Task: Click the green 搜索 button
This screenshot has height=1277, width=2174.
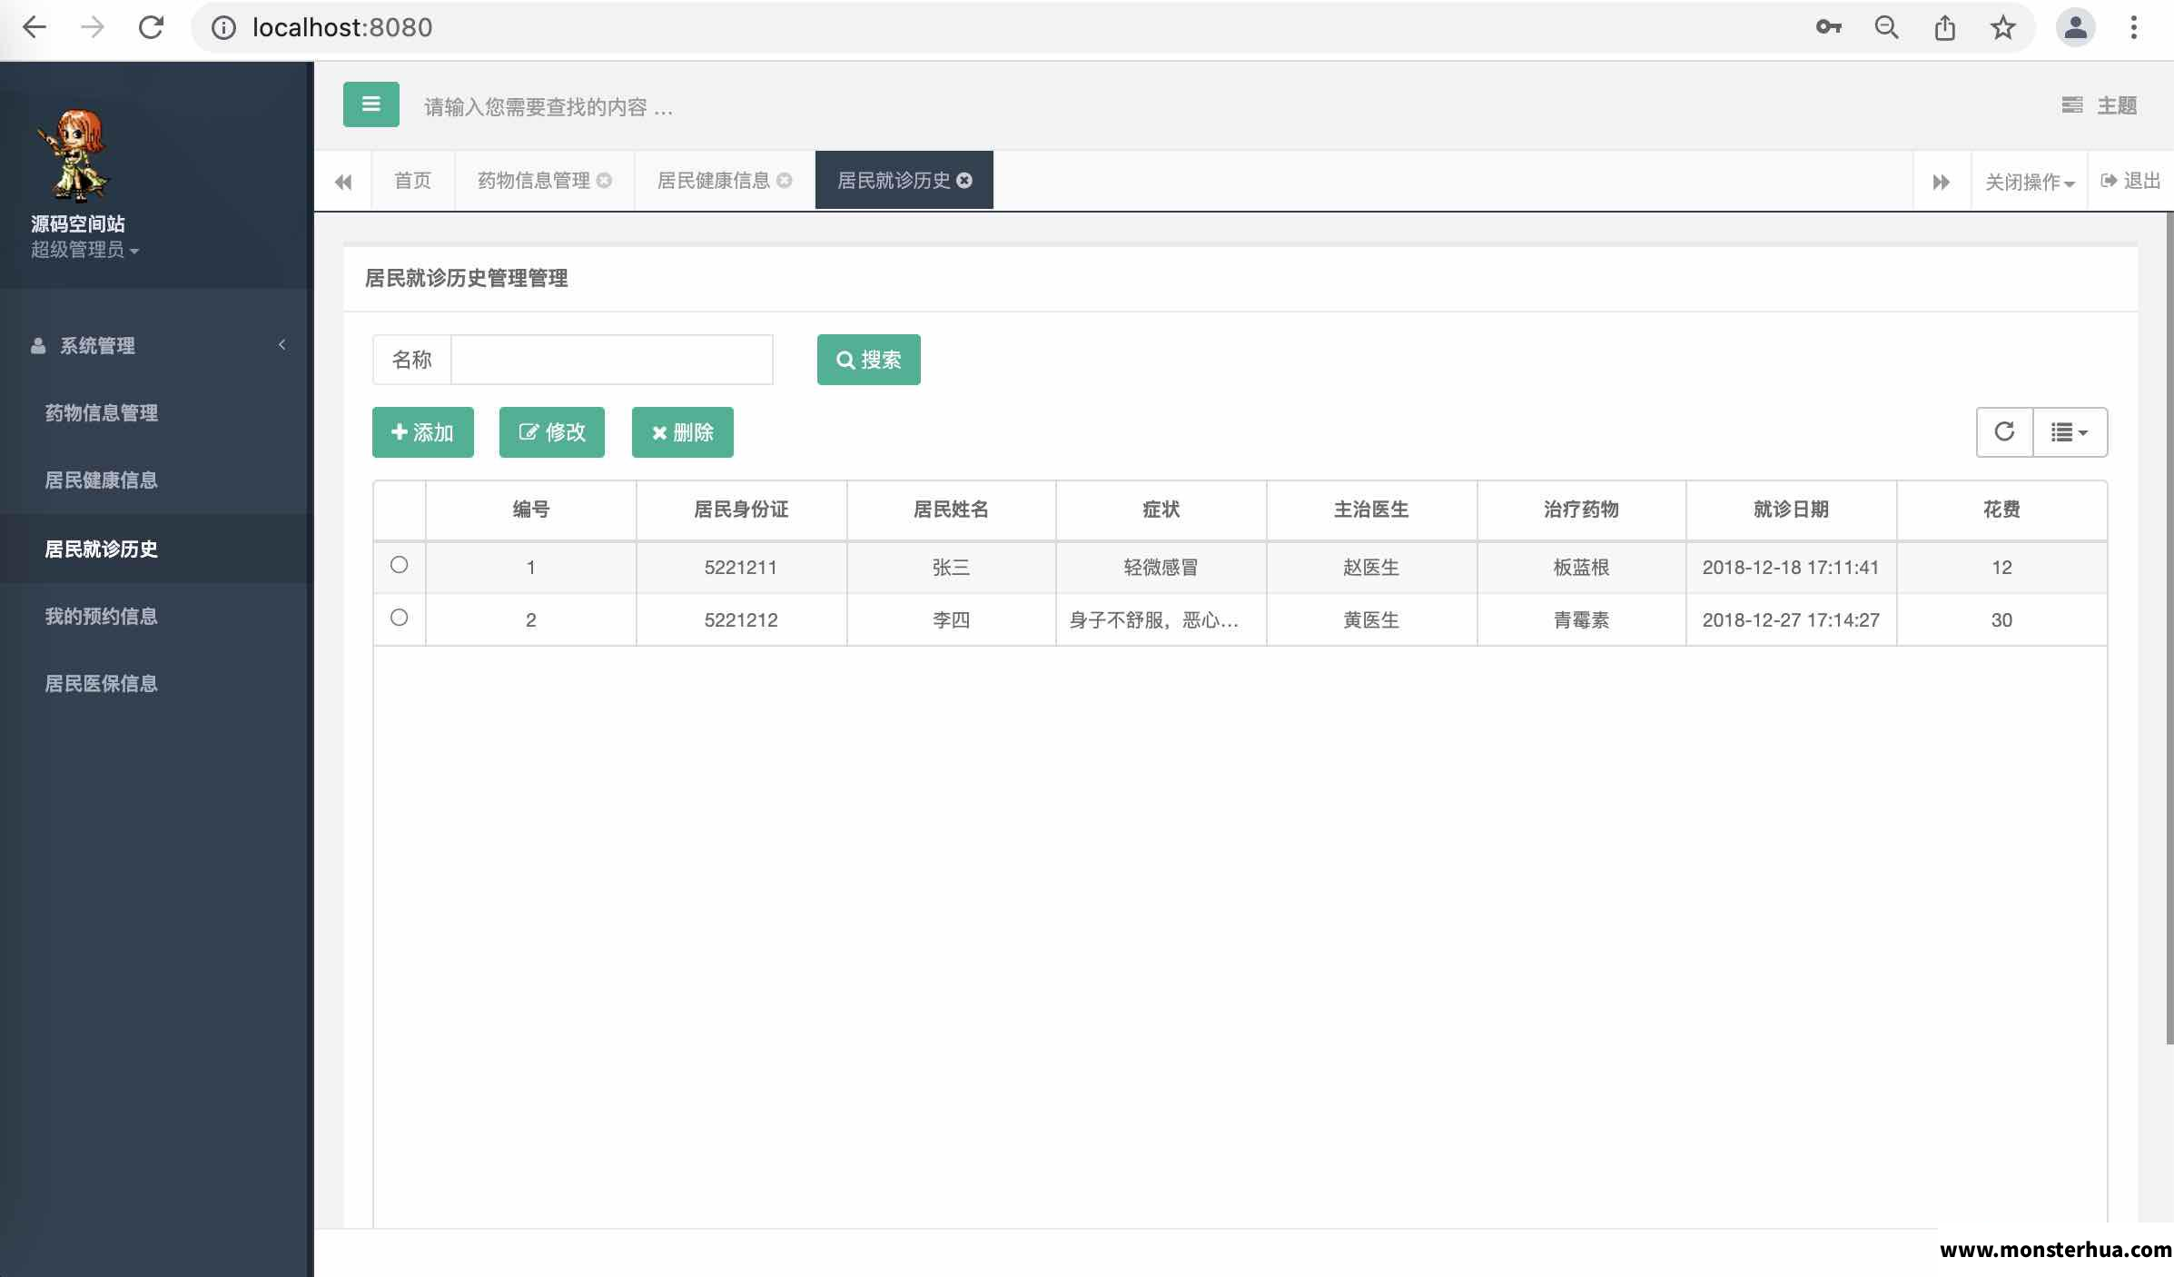Action: click(x=868, y=360)
